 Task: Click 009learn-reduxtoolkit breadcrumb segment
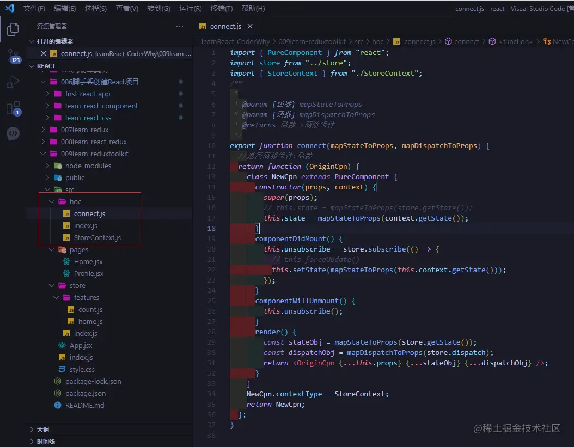[312, 42]
